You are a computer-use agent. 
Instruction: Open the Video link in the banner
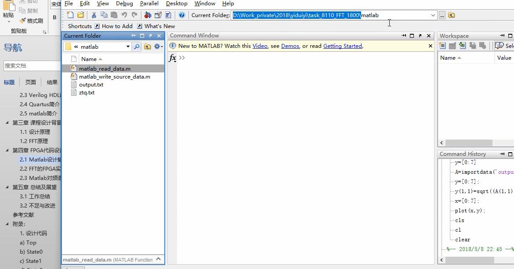tap(260, 46)
